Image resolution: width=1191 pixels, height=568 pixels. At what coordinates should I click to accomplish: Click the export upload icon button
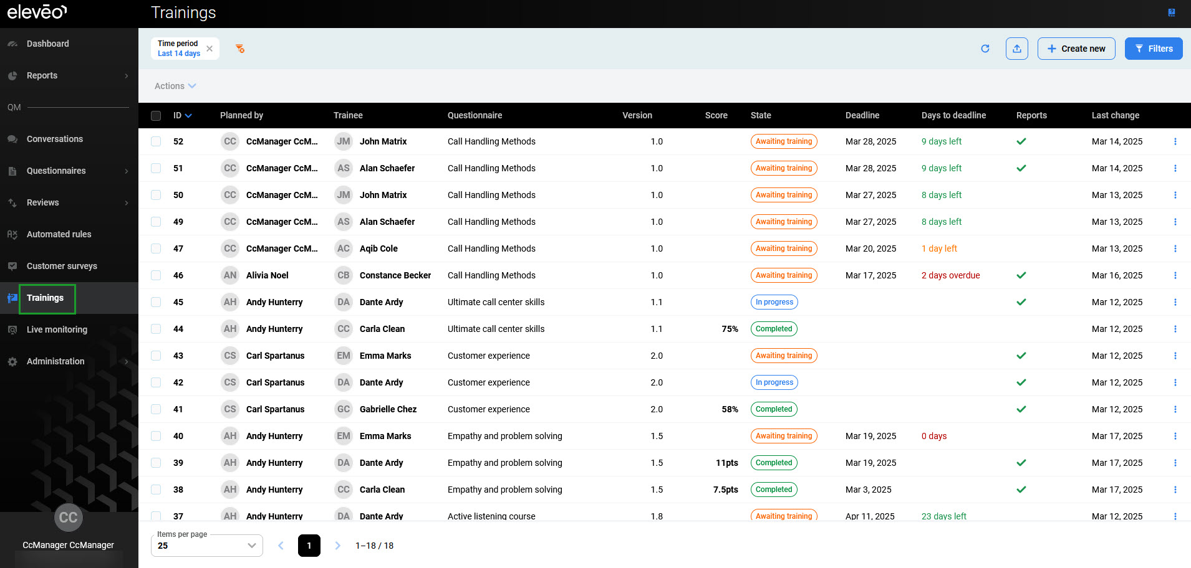tap(1017, 49)
